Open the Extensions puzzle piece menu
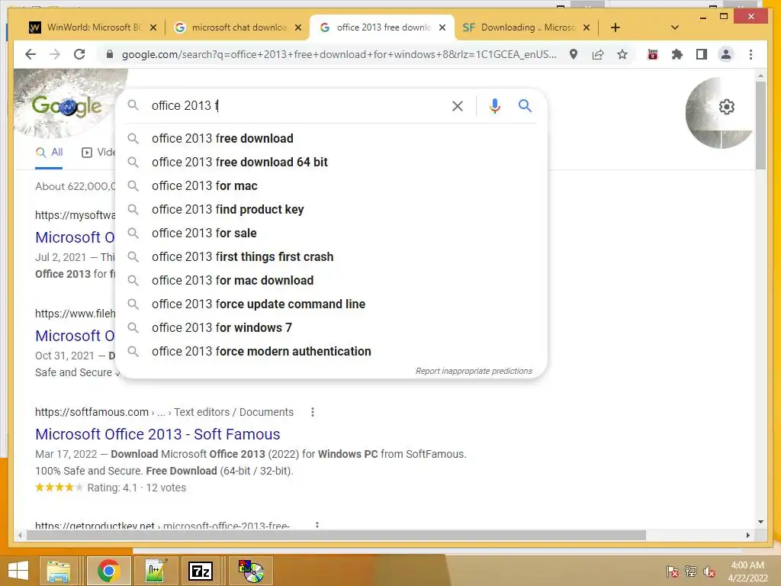 point(677,54)
